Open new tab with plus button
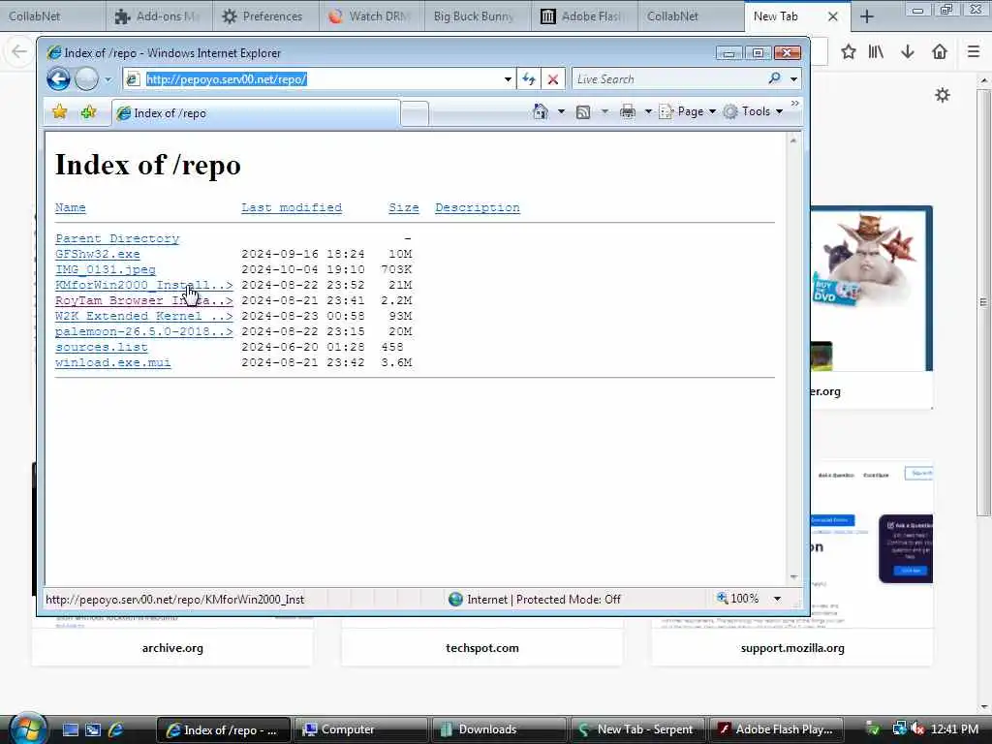Viewport: 992px width, 744px height. coord(867,16)
